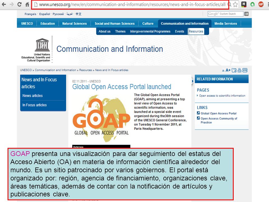The width and height of the screenshot is (269, 202).
Task: Open the green circle extension icon
Action: click(x=252, y=4)
